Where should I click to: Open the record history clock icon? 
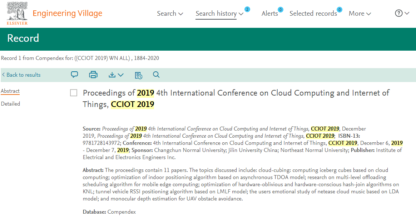[x=139, y=75]
